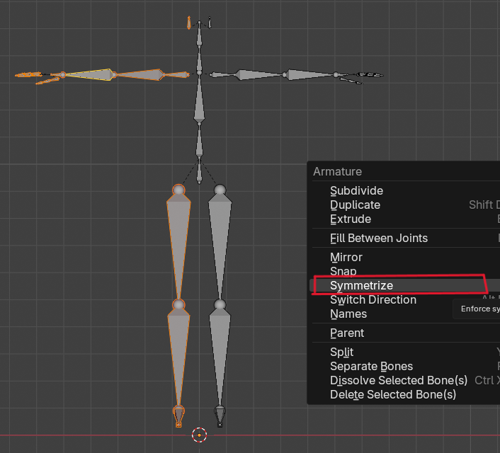Choose Separate Bones from the menu
This screenshot has width=500, height=453.
click(371, 366)
